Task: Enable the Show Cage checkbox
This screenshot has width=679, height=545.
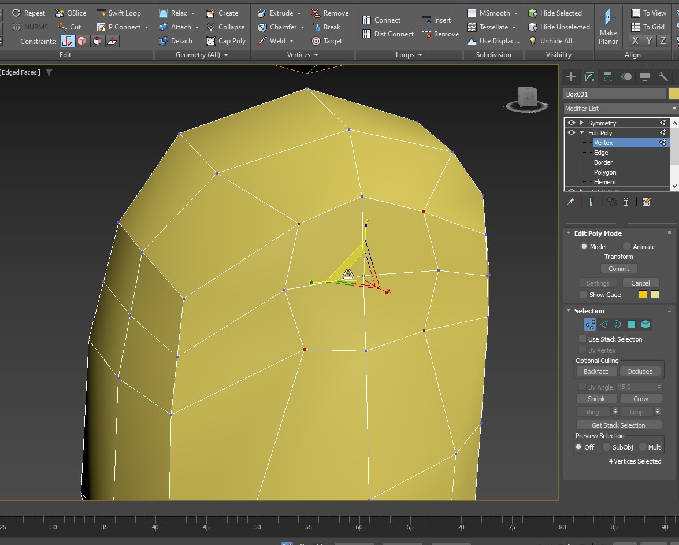Action: pyautogui.click(x=583, y=295)
